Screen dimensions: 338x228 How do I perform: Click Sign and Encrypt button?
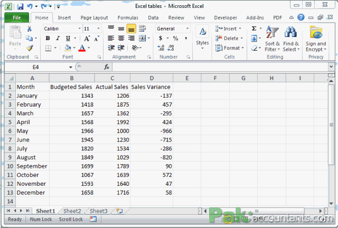(316, 39)
